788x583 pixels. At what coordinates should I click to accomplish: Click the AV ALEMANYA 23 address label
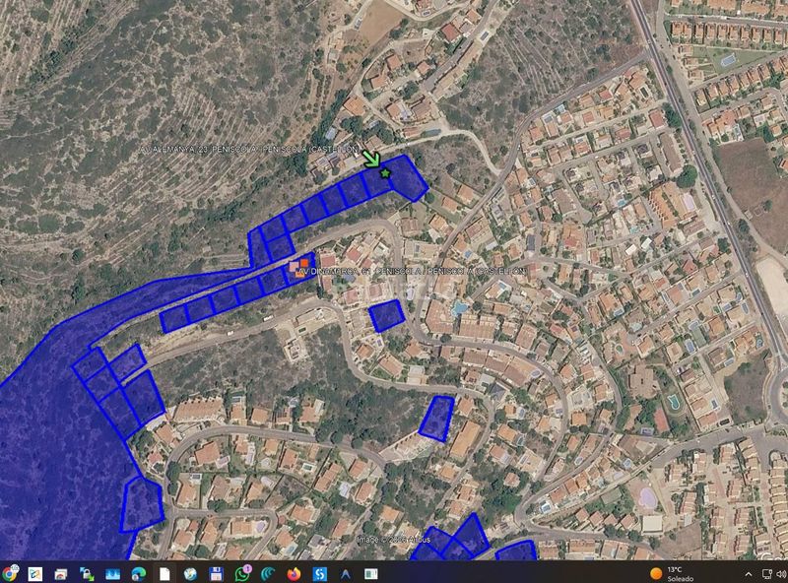coord(249,151)
